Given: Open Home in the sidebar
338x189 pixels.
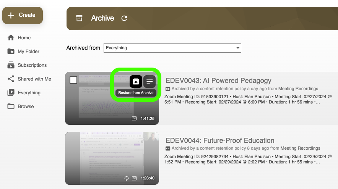Looking at the screenshot, I should [24, 38].
